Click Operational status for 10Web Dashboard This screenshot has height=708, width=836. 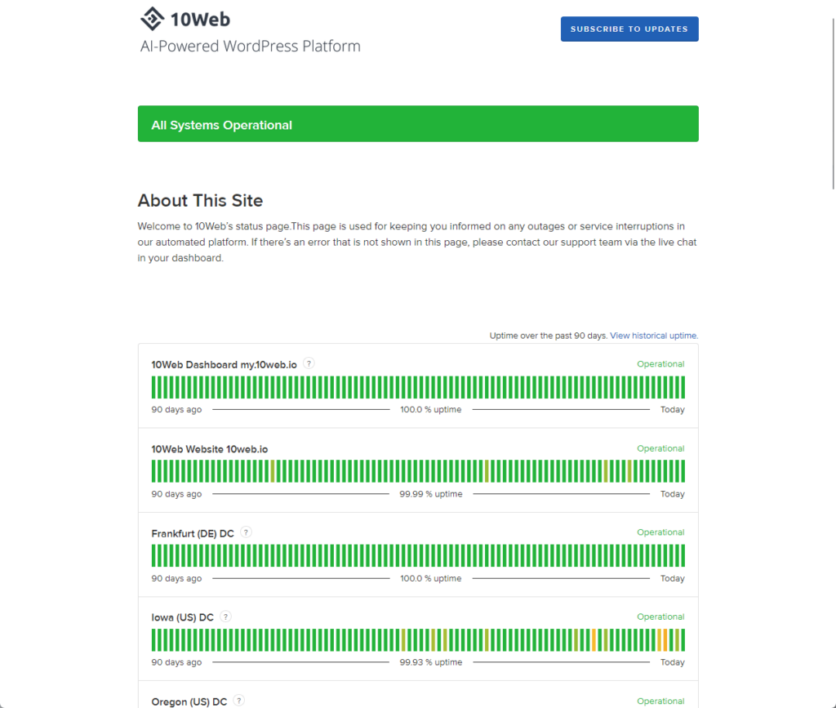(x=660, y=363)
